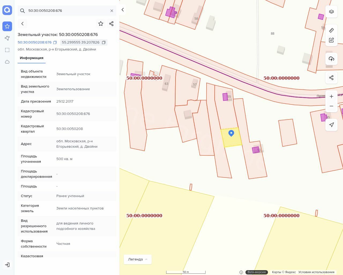The height and width of the screenshot is (275, 343).
Task: Click the favorites star in left sidebar
Action: coord(7,26)
